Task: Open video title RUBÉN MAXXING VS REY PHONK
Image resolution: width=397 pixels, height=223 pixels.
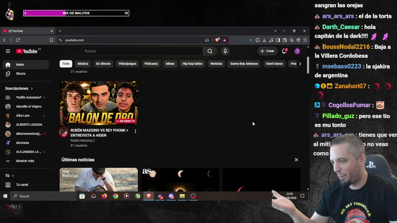Action: pyautogui.click(x=100, y=133)
